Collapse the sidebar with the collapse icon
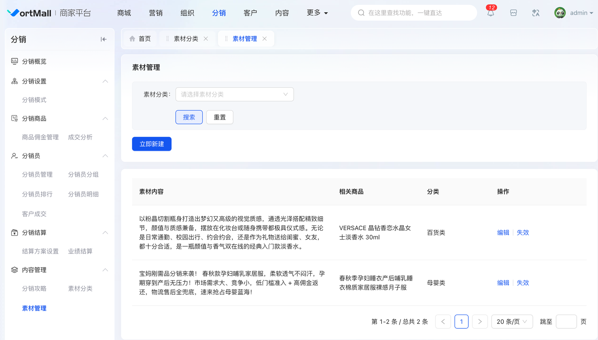 click(104, 39)
